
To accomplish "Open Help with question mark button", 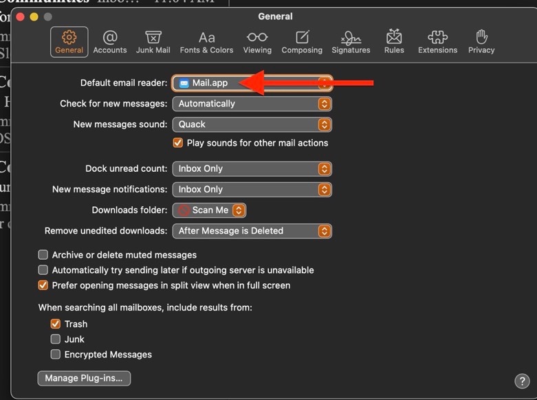I will pyautogui.click(x=522, y=381).
